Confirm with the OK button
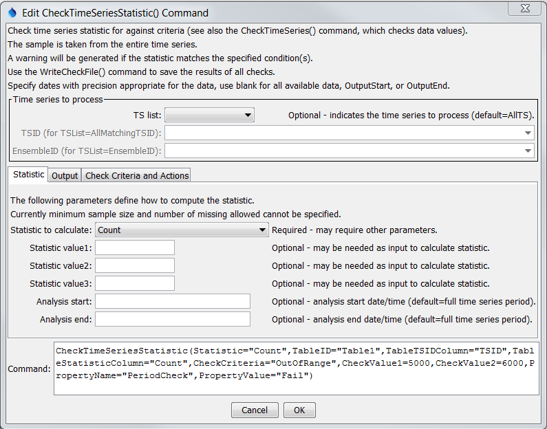This screenshot has width=547, height=429. 299,410
